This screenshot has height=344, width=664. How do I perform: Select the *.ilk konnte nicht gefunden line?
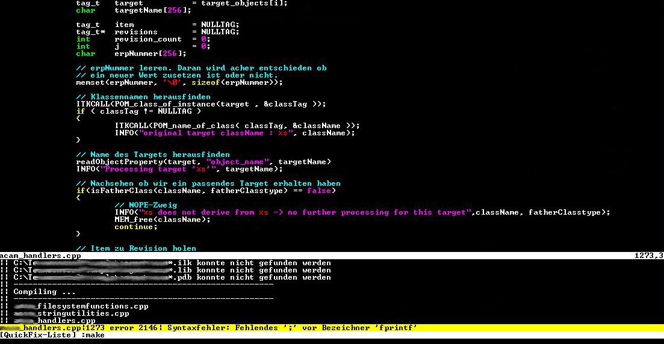tap(172, 263)
